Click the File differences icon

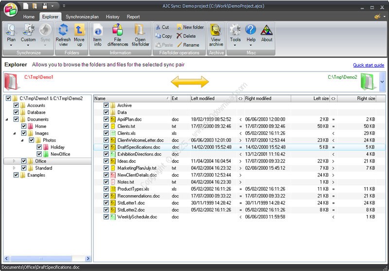point(118,31)
